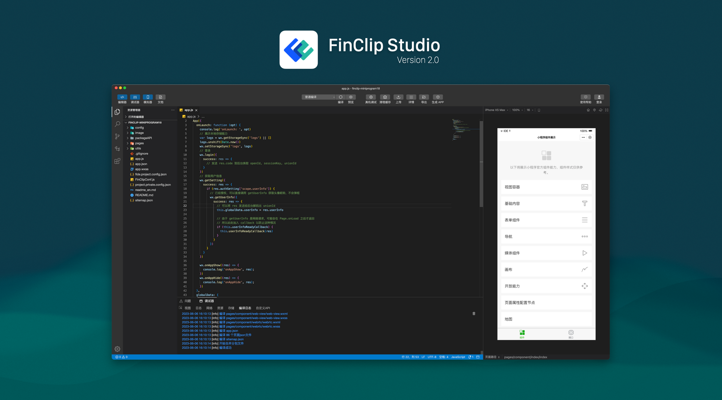This screenshot has width=722, height=400.
Task: Click the 清理缓存 clear cache icon
Action: [x=385, y=97]
